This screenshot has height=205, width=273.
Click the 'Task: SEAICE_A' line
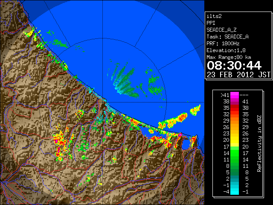227,37
